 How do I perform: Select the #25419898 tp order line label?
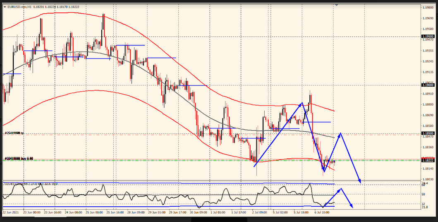(x=15, y=133)
